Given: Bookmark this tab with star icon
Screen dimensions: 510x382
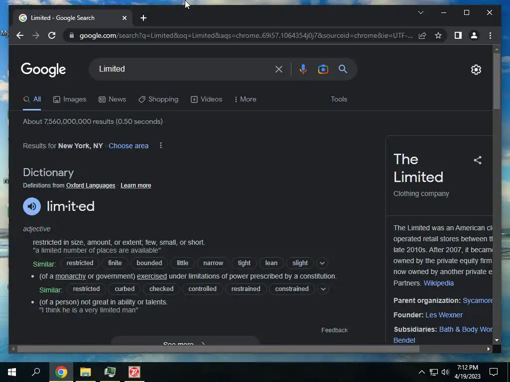Looking at the screenshot, I should click(x=438, y=35).
